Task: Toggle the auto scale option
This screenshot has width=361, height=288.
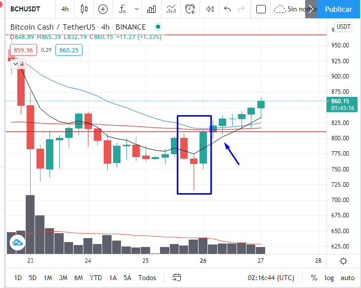Action: point(347,278)
